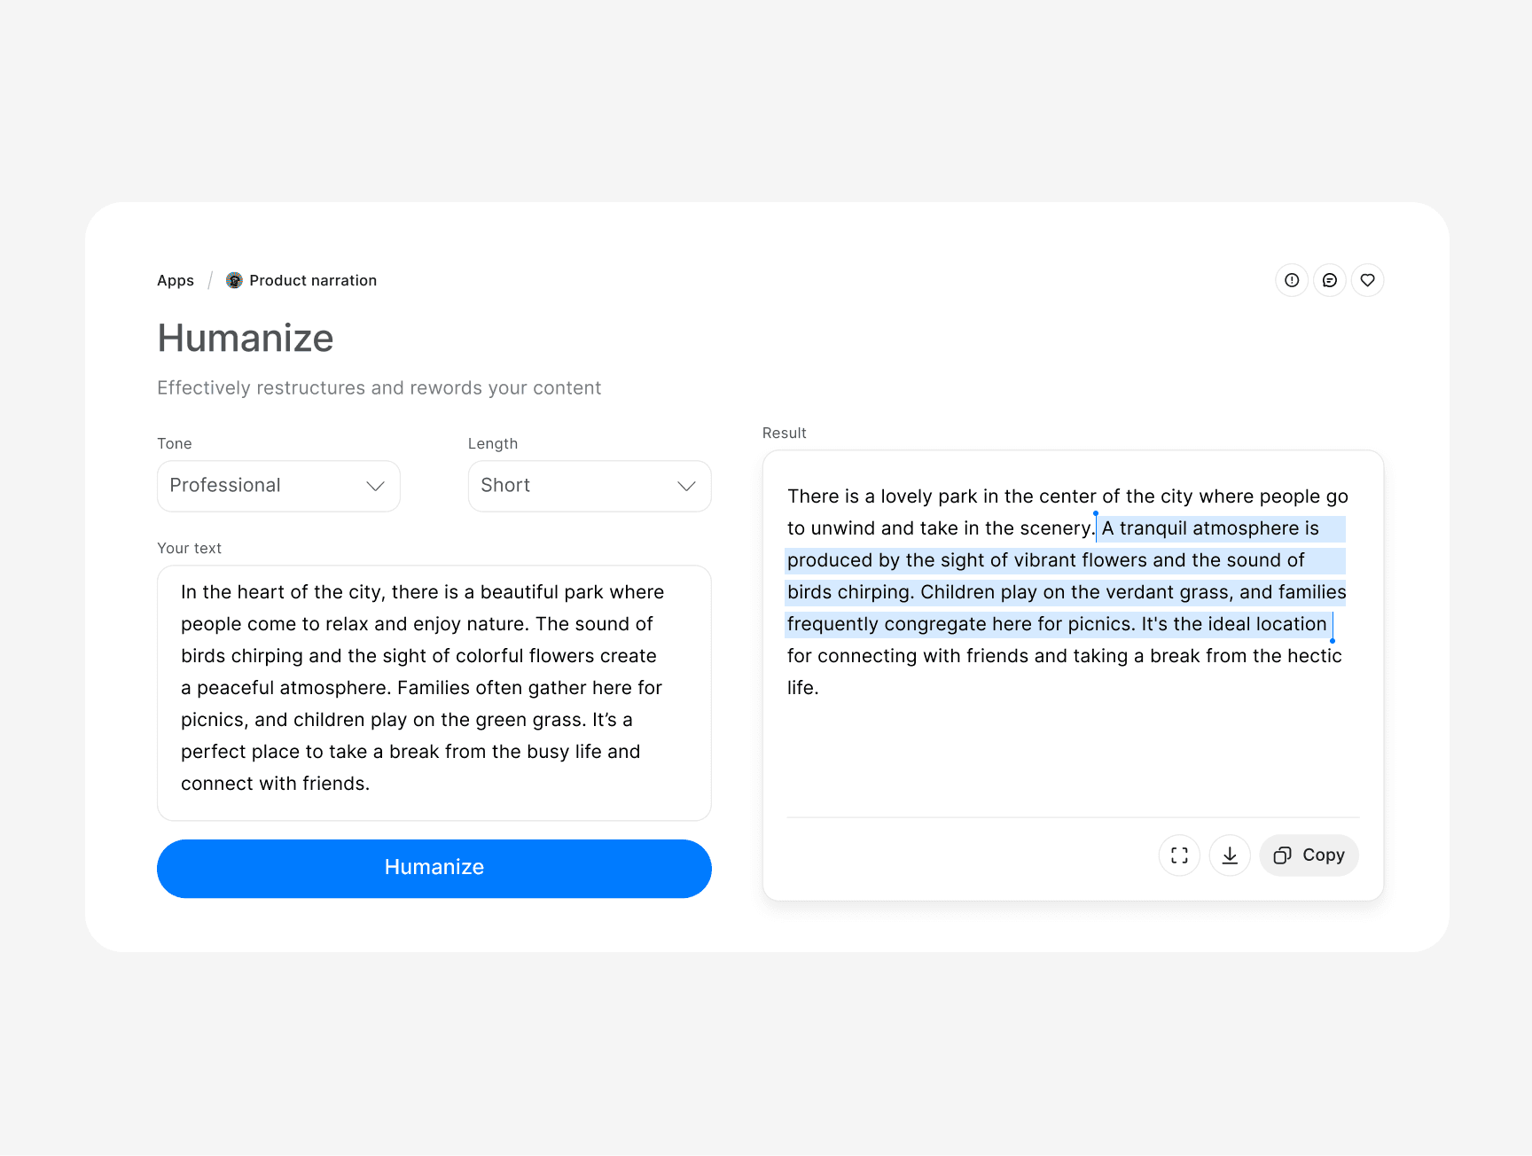Favorite this app with the heart icon
1532x1156 pixels.
click(x=1368, y=280)
